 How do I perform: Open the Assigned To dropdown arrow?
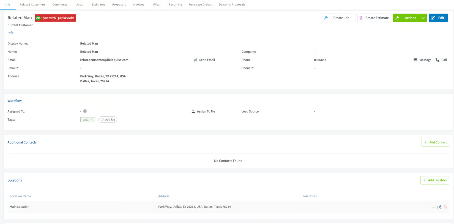pos(85,111)
